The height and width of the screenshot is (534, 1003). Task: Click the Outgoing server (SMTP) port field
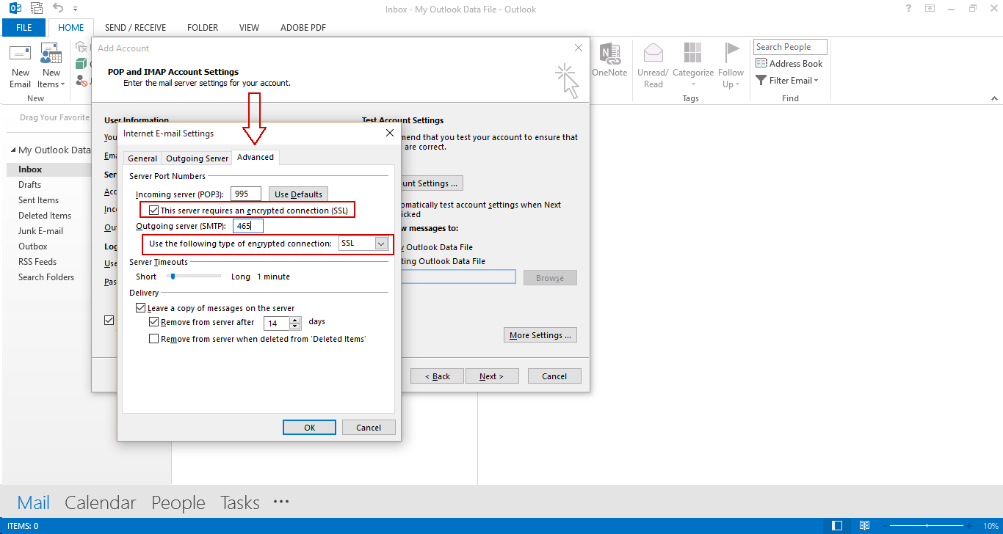tap(248, 226)
